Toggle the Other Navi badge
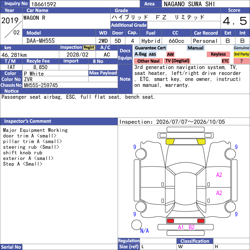Viewport: 250px width, 250px height. tap(148, 61)
